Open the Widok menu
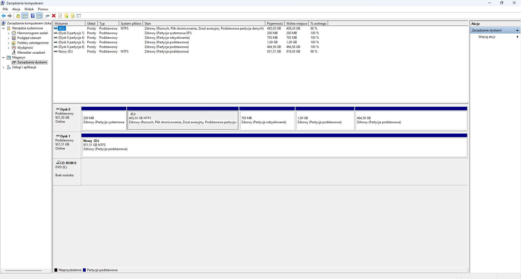Image resolution: width=521 pixels, height=279 pixels. (29, 9)
